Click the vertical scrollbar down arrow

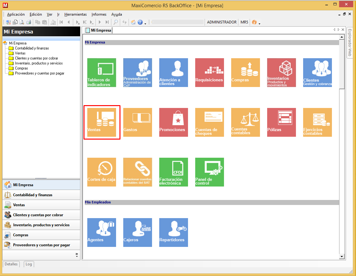[342, 257]
